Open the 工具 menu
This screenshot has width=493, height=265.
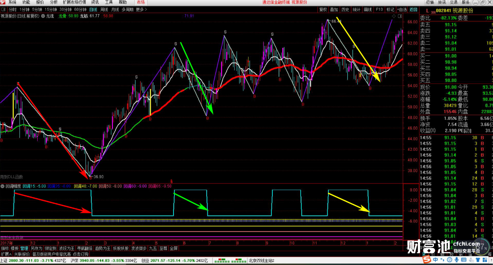click(x=109, y=2)
